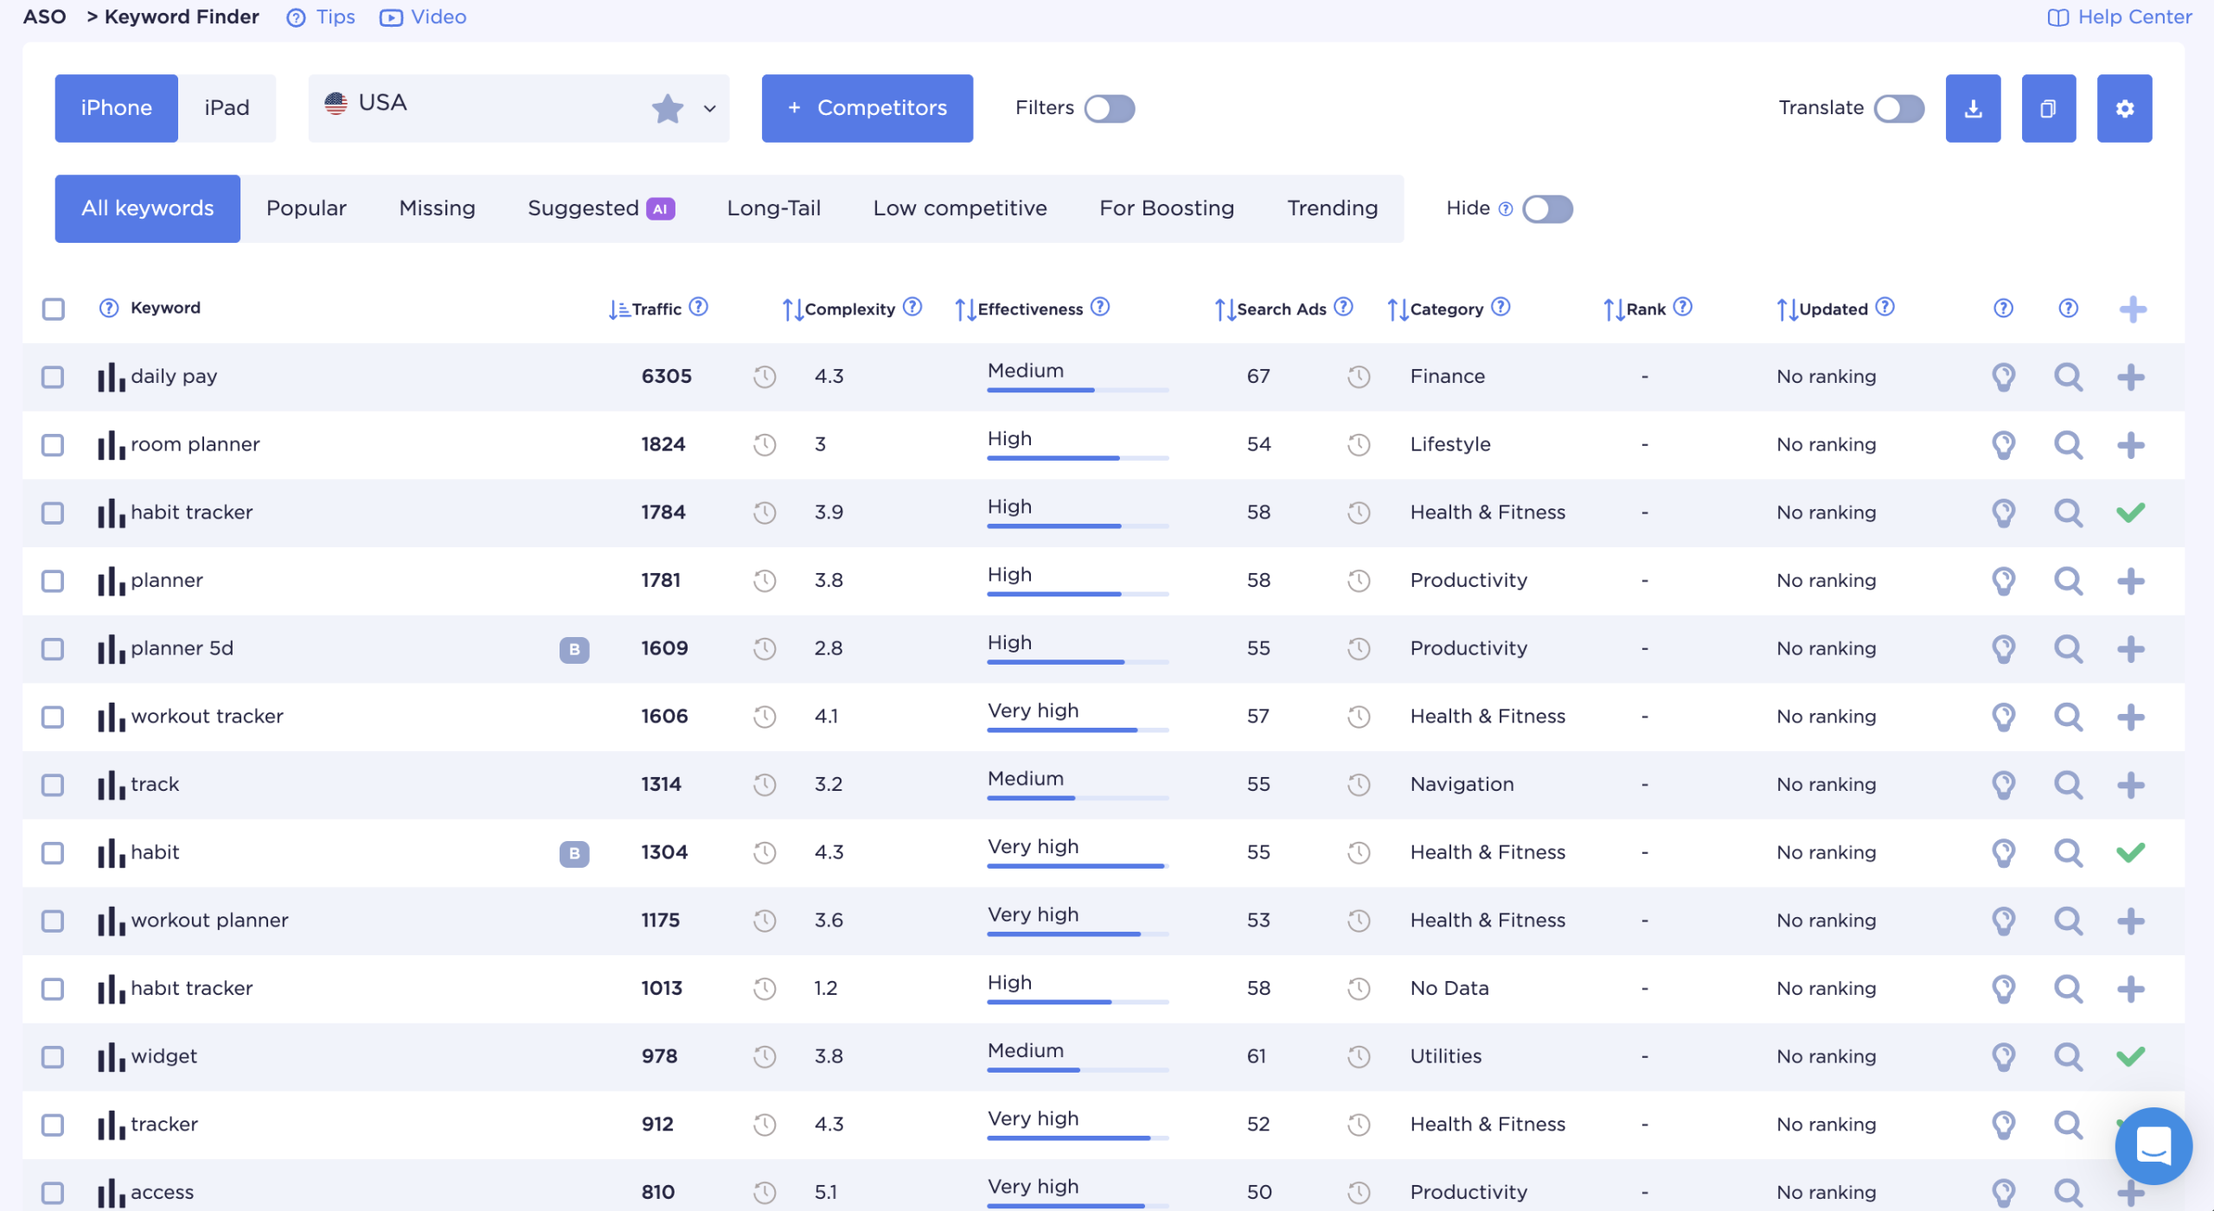Sort table by Rank

click(x=1614, y=309)
